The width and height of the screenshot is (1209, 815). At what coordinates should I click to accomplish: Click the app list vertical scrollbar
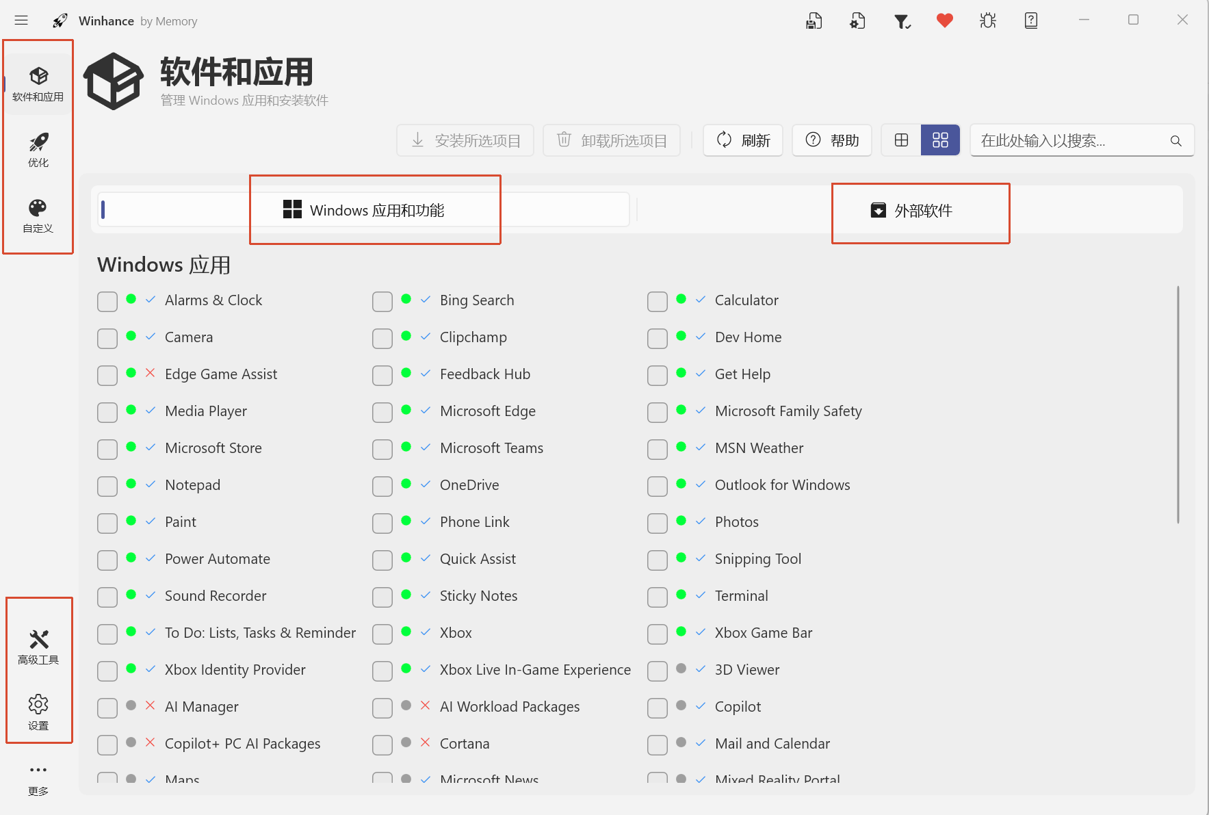1178,405
